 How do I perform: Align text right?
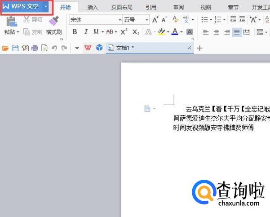point(227,32)
